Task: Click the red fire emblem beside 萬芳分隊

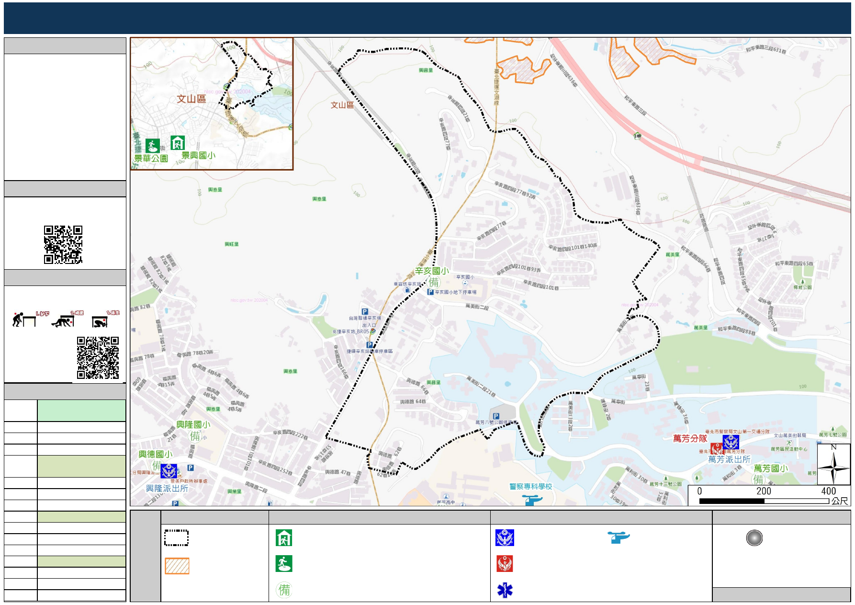Action: (x=717, y=449)
